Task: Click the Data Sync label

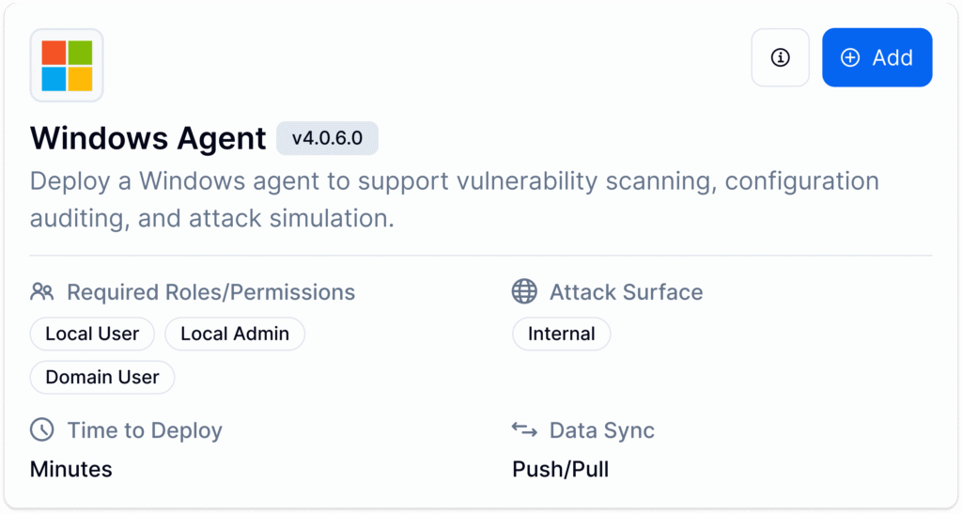Action: click(601, 430)
